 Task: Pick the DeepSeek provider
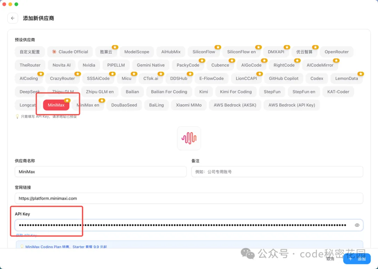tap(30, 92)
